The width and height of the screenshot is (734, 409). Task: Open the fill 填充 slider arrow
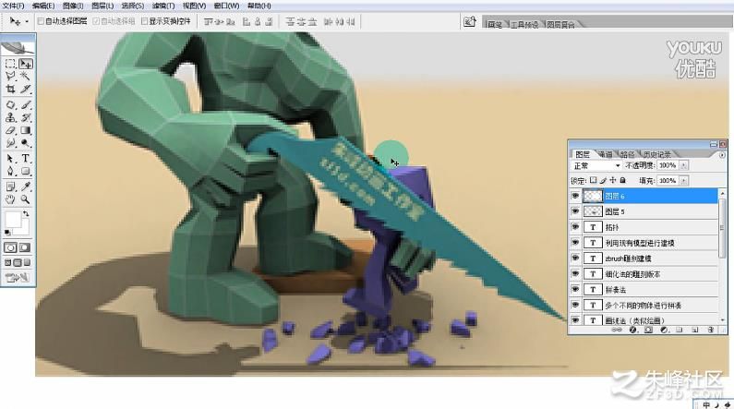(684, 181)
